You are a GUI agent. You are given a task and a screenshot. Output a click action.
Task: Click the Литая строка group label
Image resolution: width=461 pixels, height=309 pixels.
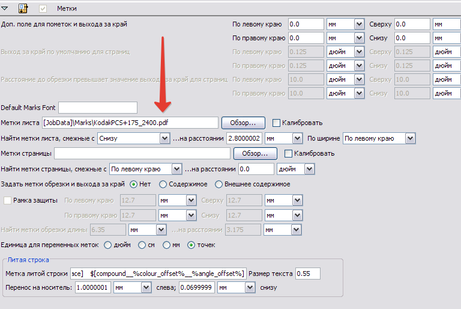(28, 260)
